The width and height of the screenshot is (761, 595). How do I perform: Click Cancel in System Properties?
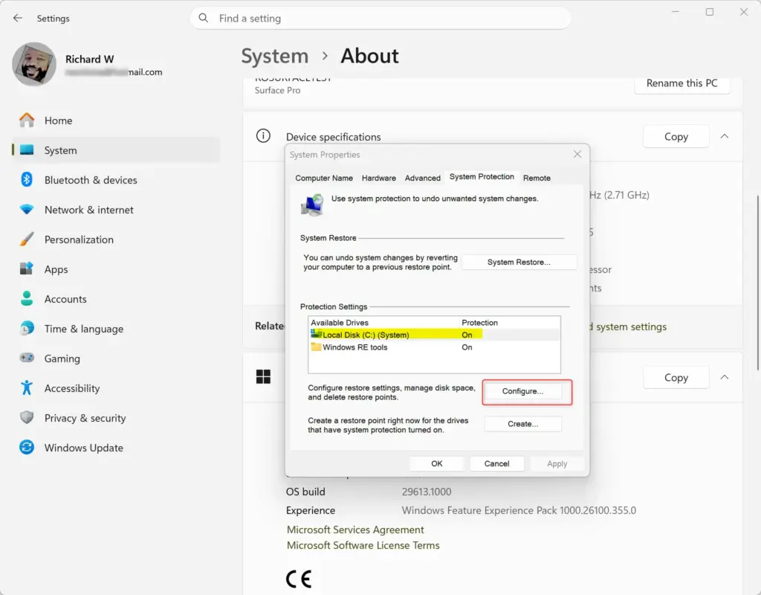coord(496,464)
